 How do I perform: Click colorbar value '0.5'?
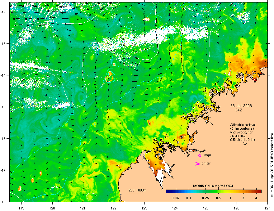click(218, 198)
